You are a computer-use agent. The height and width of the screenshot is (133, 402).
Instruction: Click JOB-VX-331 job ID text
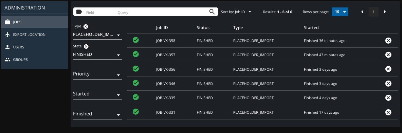(166, 112)
